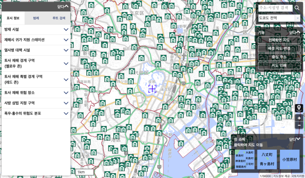
Task: Open the 도쿄도 전역 area dropdown
Action: tap(279, 18)
